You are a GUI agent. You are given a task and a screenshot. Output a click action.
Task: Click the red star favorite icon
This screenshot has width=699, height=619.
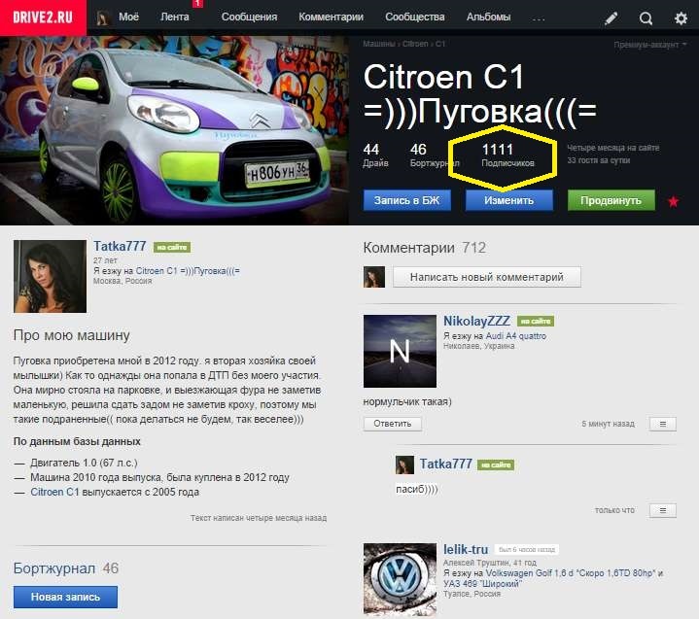click(x=673, y=201)
